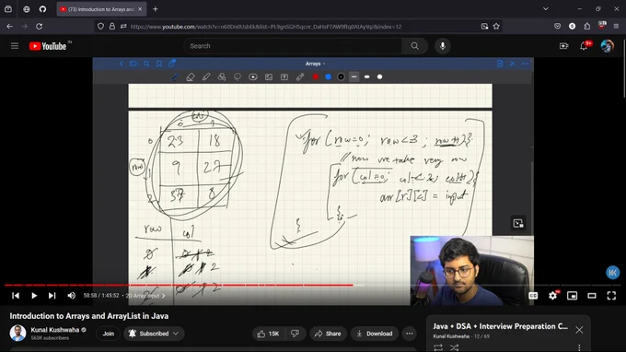Dislike the video
The width and height of the screenshot is (626, 352).
click(x=295, y=334)
